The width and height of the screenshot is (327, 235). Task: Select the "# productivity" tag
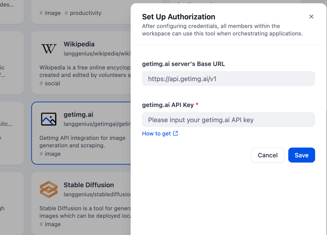pos(83,13)
